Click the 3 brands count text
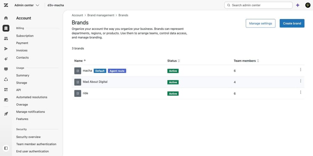 point(78,48)
